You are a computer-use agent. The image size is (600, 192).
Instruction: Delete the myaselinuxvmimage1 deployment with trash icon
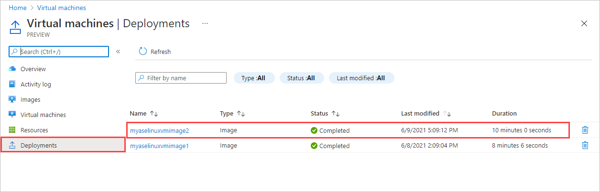click(x=585, y=145)
